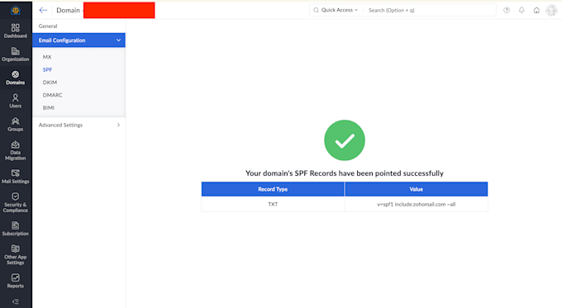The width and height of the screenshot is (562, 308).
Task: Open Other App Settings
Action: point(16,254)
